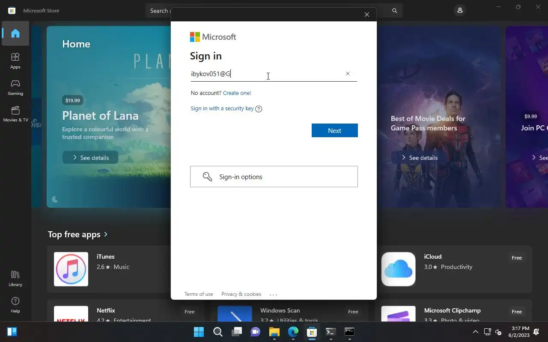Image resolution: width=548 pixels, height=342 pixels.
Task: Close the Sign in dialog
Action: [367, 15]
